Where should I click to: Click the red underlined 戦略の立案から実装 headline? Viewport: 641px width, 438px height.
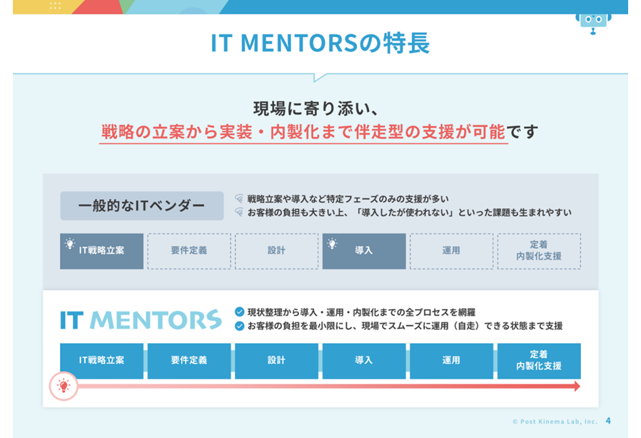pyautogui.click(x=303, y=133)
